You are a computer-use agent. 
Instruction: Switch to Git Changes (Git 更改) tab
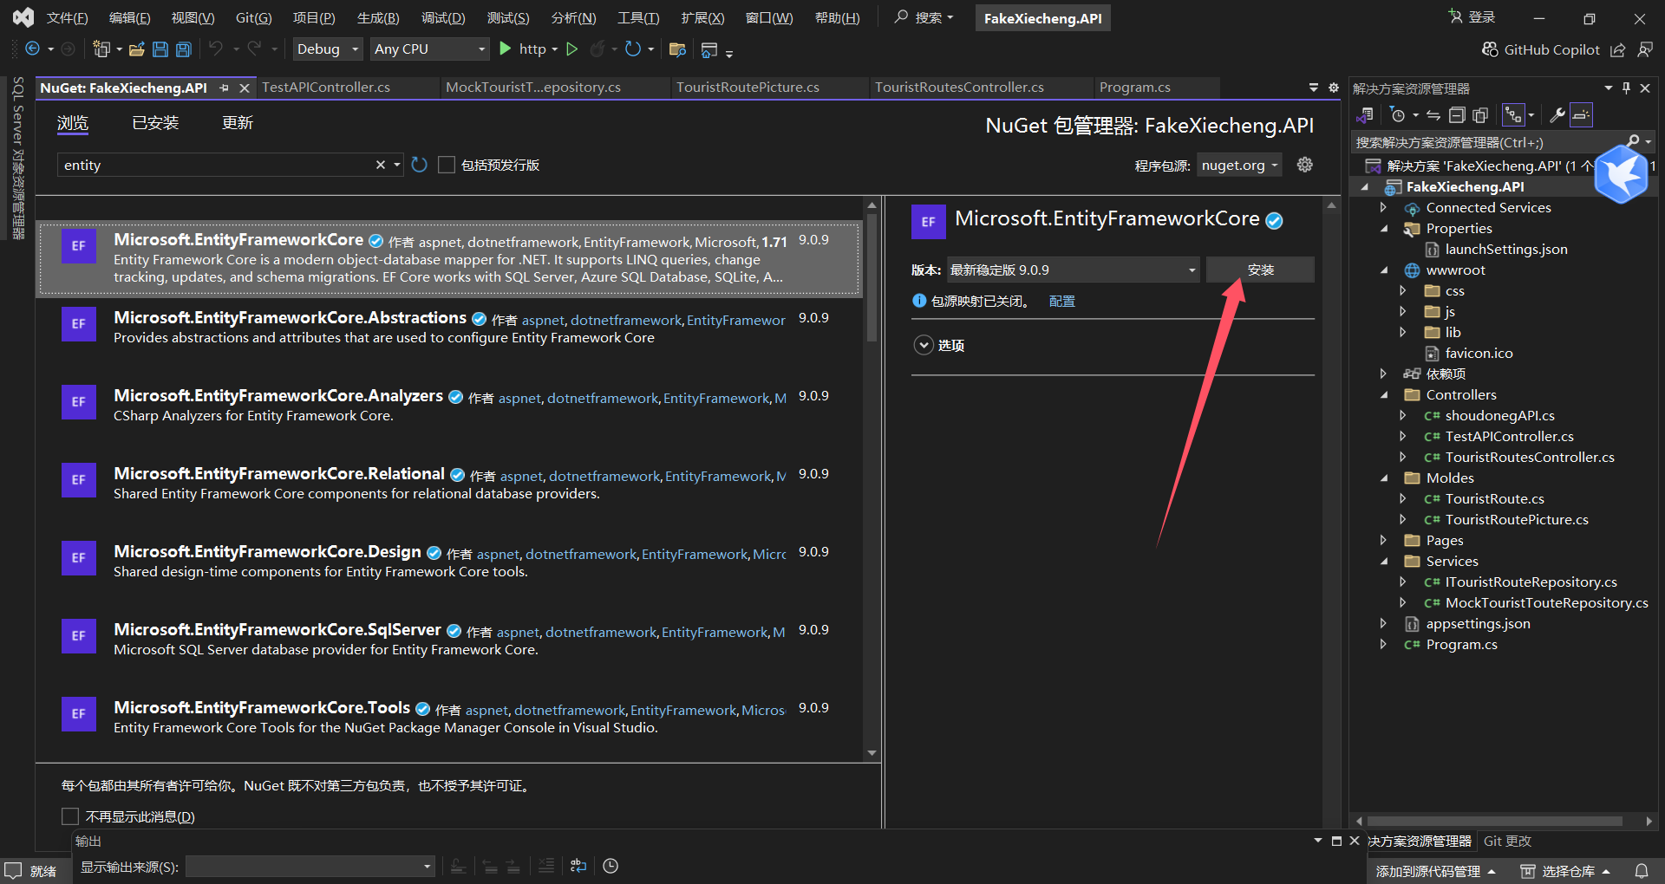[1507, 842]
